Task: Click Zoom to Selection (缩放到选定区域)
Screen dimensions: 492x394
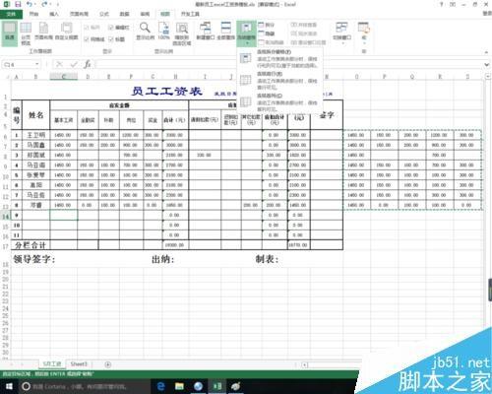Action: 182,33
